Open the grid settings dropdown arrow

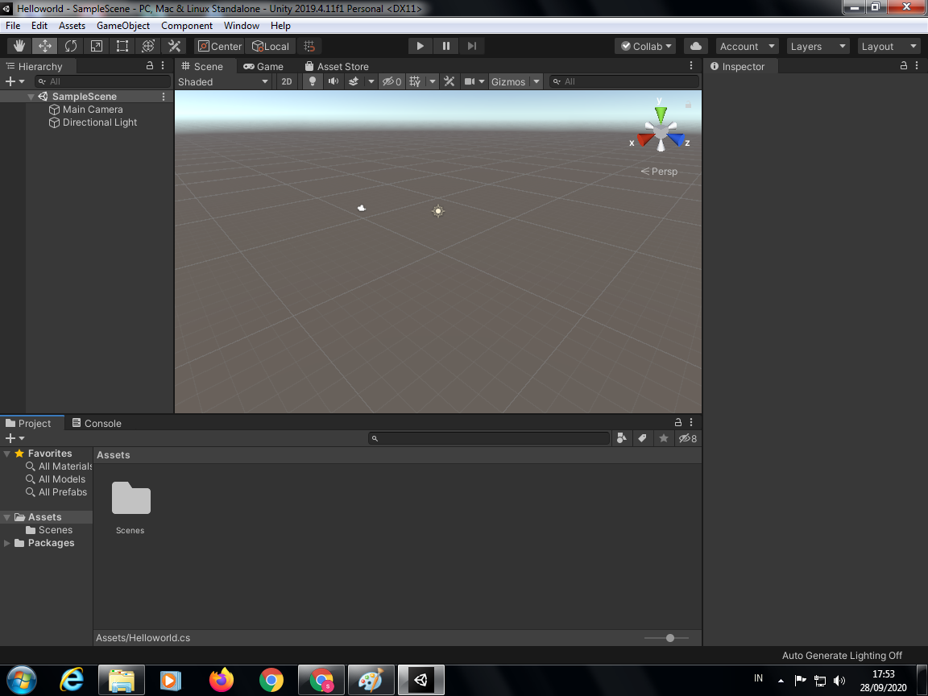coord(433,81)
